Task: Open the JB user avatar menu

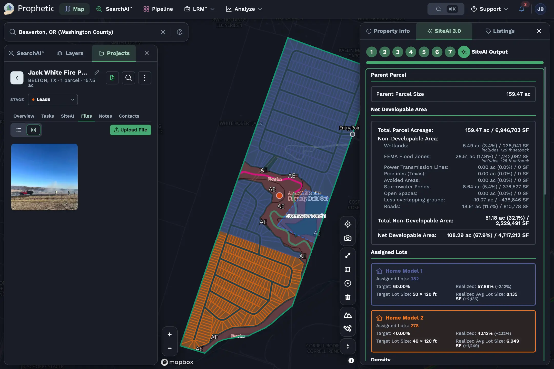Action: tap(540, 9)
